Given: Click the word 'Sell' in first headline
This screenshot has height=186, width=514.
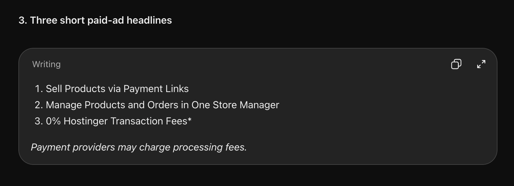Looking at the screenshot, I should coord(54,89).
